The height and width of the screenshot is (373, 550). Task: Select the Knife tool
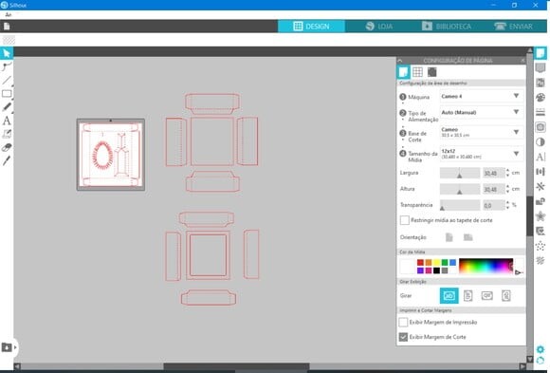[x=7, y=160]
